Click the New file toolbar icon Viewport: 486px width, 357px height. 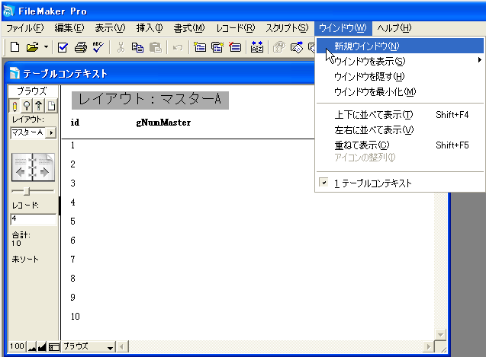(x=15, y=47)
